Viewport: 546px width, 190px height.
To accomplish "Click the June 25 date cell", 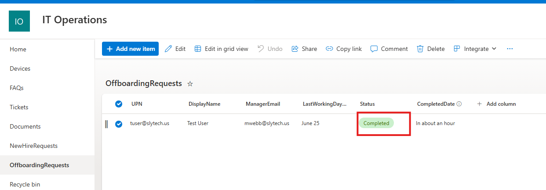I will pyautogui.click(x=310, y=123).
